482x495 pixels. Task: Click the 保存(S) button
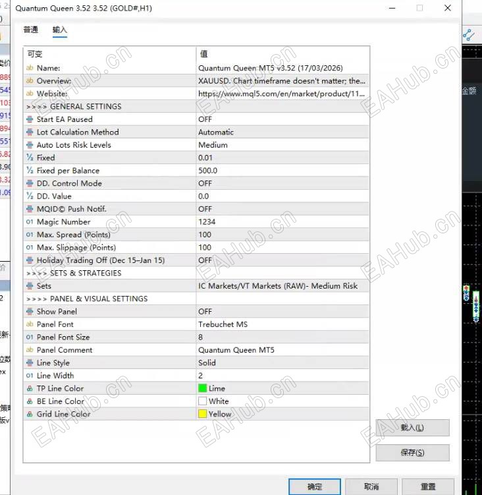pos(412,452)
